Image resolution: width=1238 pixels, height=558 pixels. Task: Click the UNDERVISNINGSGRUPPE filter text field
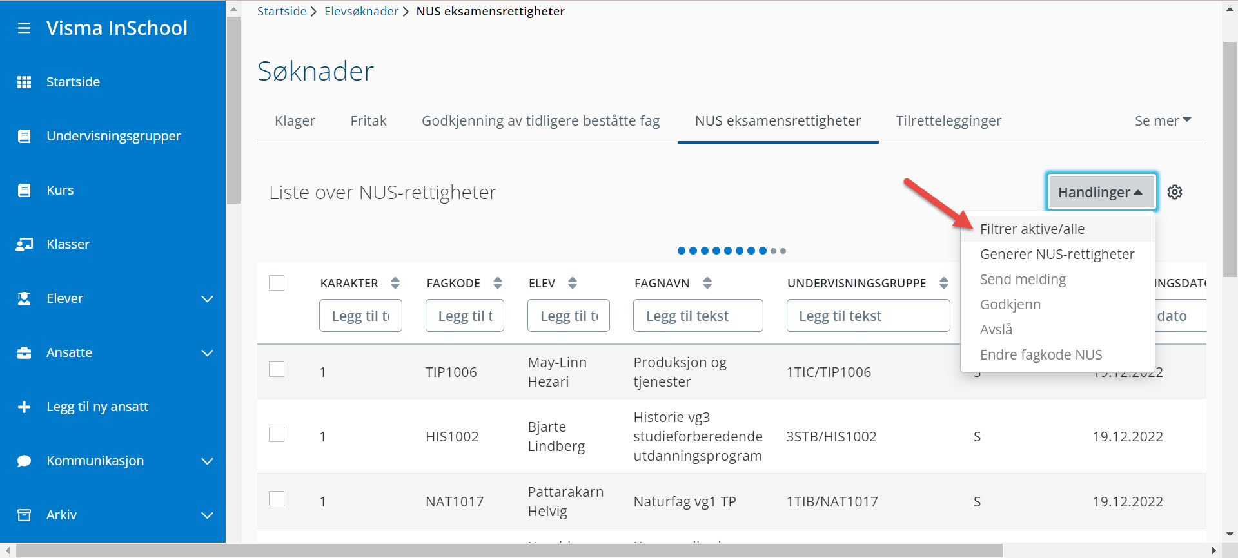click(x=868, y=316)
